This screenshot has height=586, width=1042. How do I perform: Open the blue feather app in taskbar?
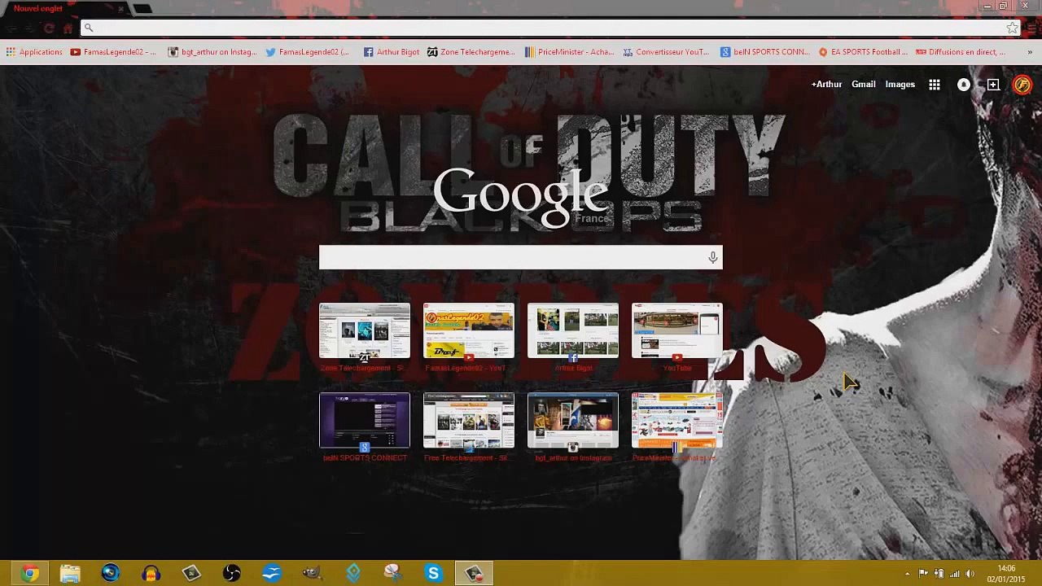[272, 574]
